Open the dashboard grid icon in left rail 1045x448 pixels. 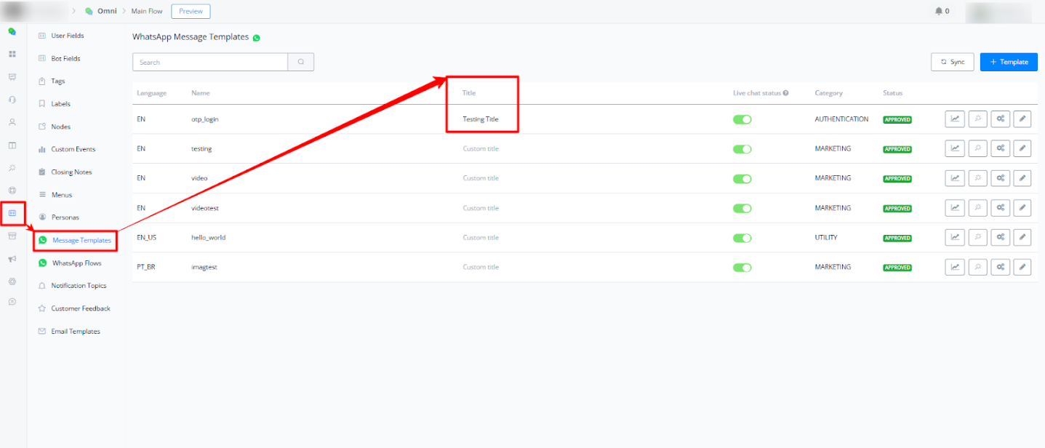tap(12, 55)
